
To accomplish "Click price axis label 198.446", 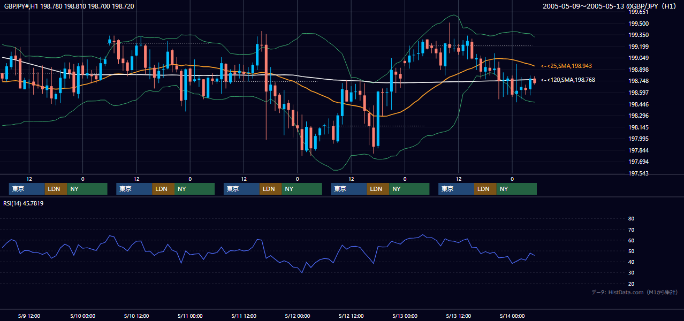I will (x=638, y=104).
